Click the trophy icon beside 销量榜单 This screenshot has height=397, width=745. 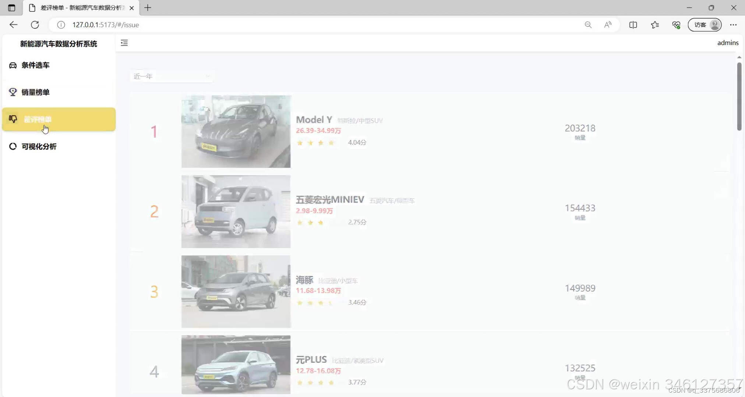point(13,92)
